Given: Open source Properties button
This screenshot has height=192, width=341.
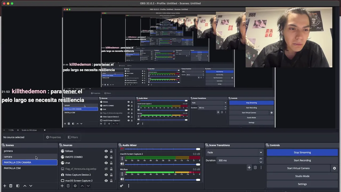Looking at the screenshot, I should pyautogui.click(x=54, y=137).
